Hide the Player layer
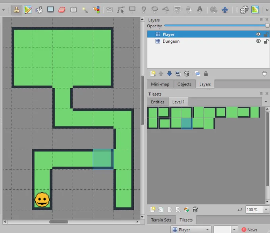The height and width of the screenshot is (233, 270). (x=258, y=34)
